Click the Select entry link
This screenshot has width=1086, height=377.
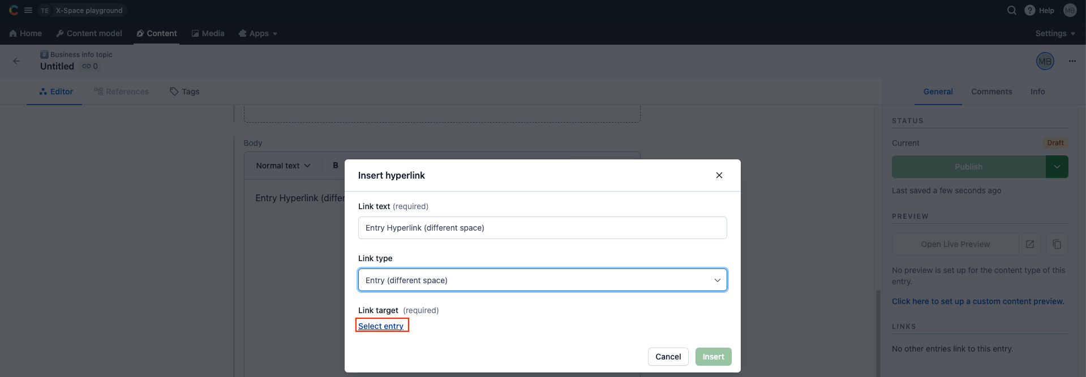381,326
